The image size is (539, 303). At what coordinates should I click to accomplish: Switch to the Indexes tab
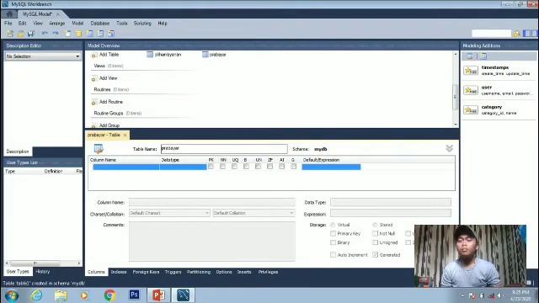point(119,272)
